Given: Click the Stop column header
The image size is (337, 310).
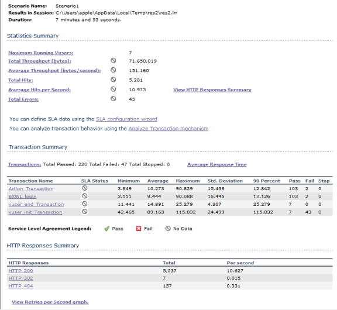Looking at the screenshot, I should coord(324,181).
